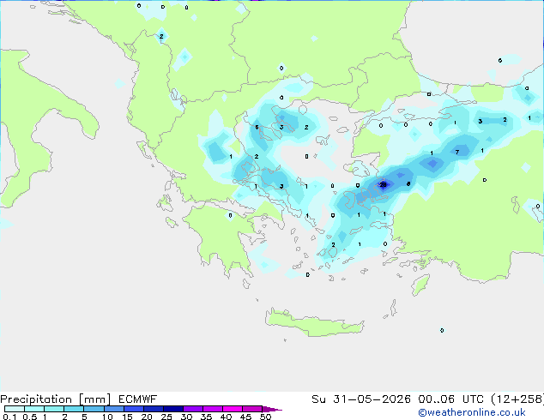The height and width of the screenshot is (420, 544).
Task: Click the '15' legend scale label
Action: [x=127, y=417]
